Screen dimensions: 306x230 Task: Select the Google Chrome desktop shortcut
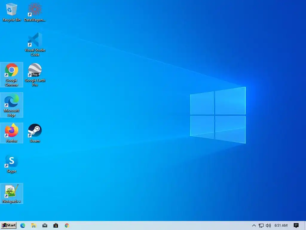pos(12,75)
